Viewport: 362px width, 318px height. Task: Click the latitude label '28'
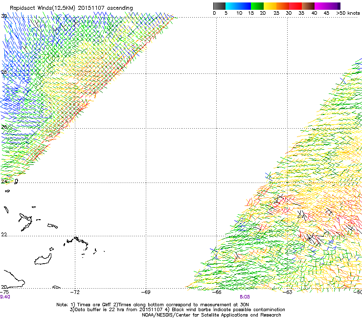(4, 72)
